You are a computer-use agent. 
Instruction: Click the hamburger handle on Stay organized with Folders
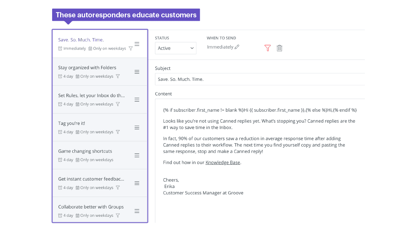(x=137, y=72)
